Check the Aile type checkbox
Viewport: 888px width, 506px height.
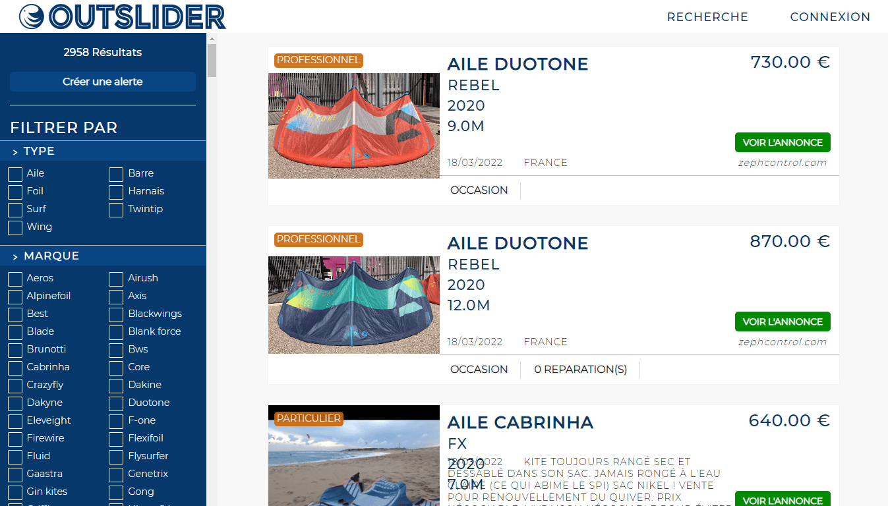click(x=15, y=174)
